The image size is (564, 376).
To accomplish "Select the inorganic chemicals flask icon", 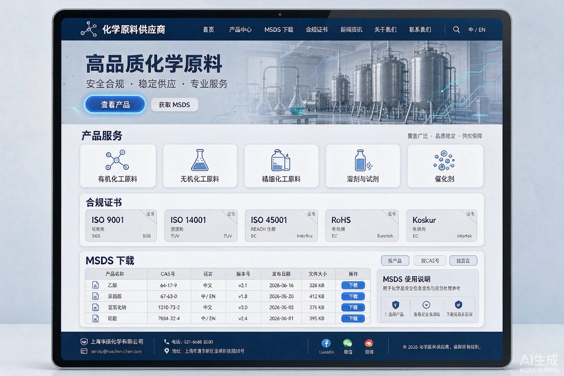I will (x=200, y=160).
